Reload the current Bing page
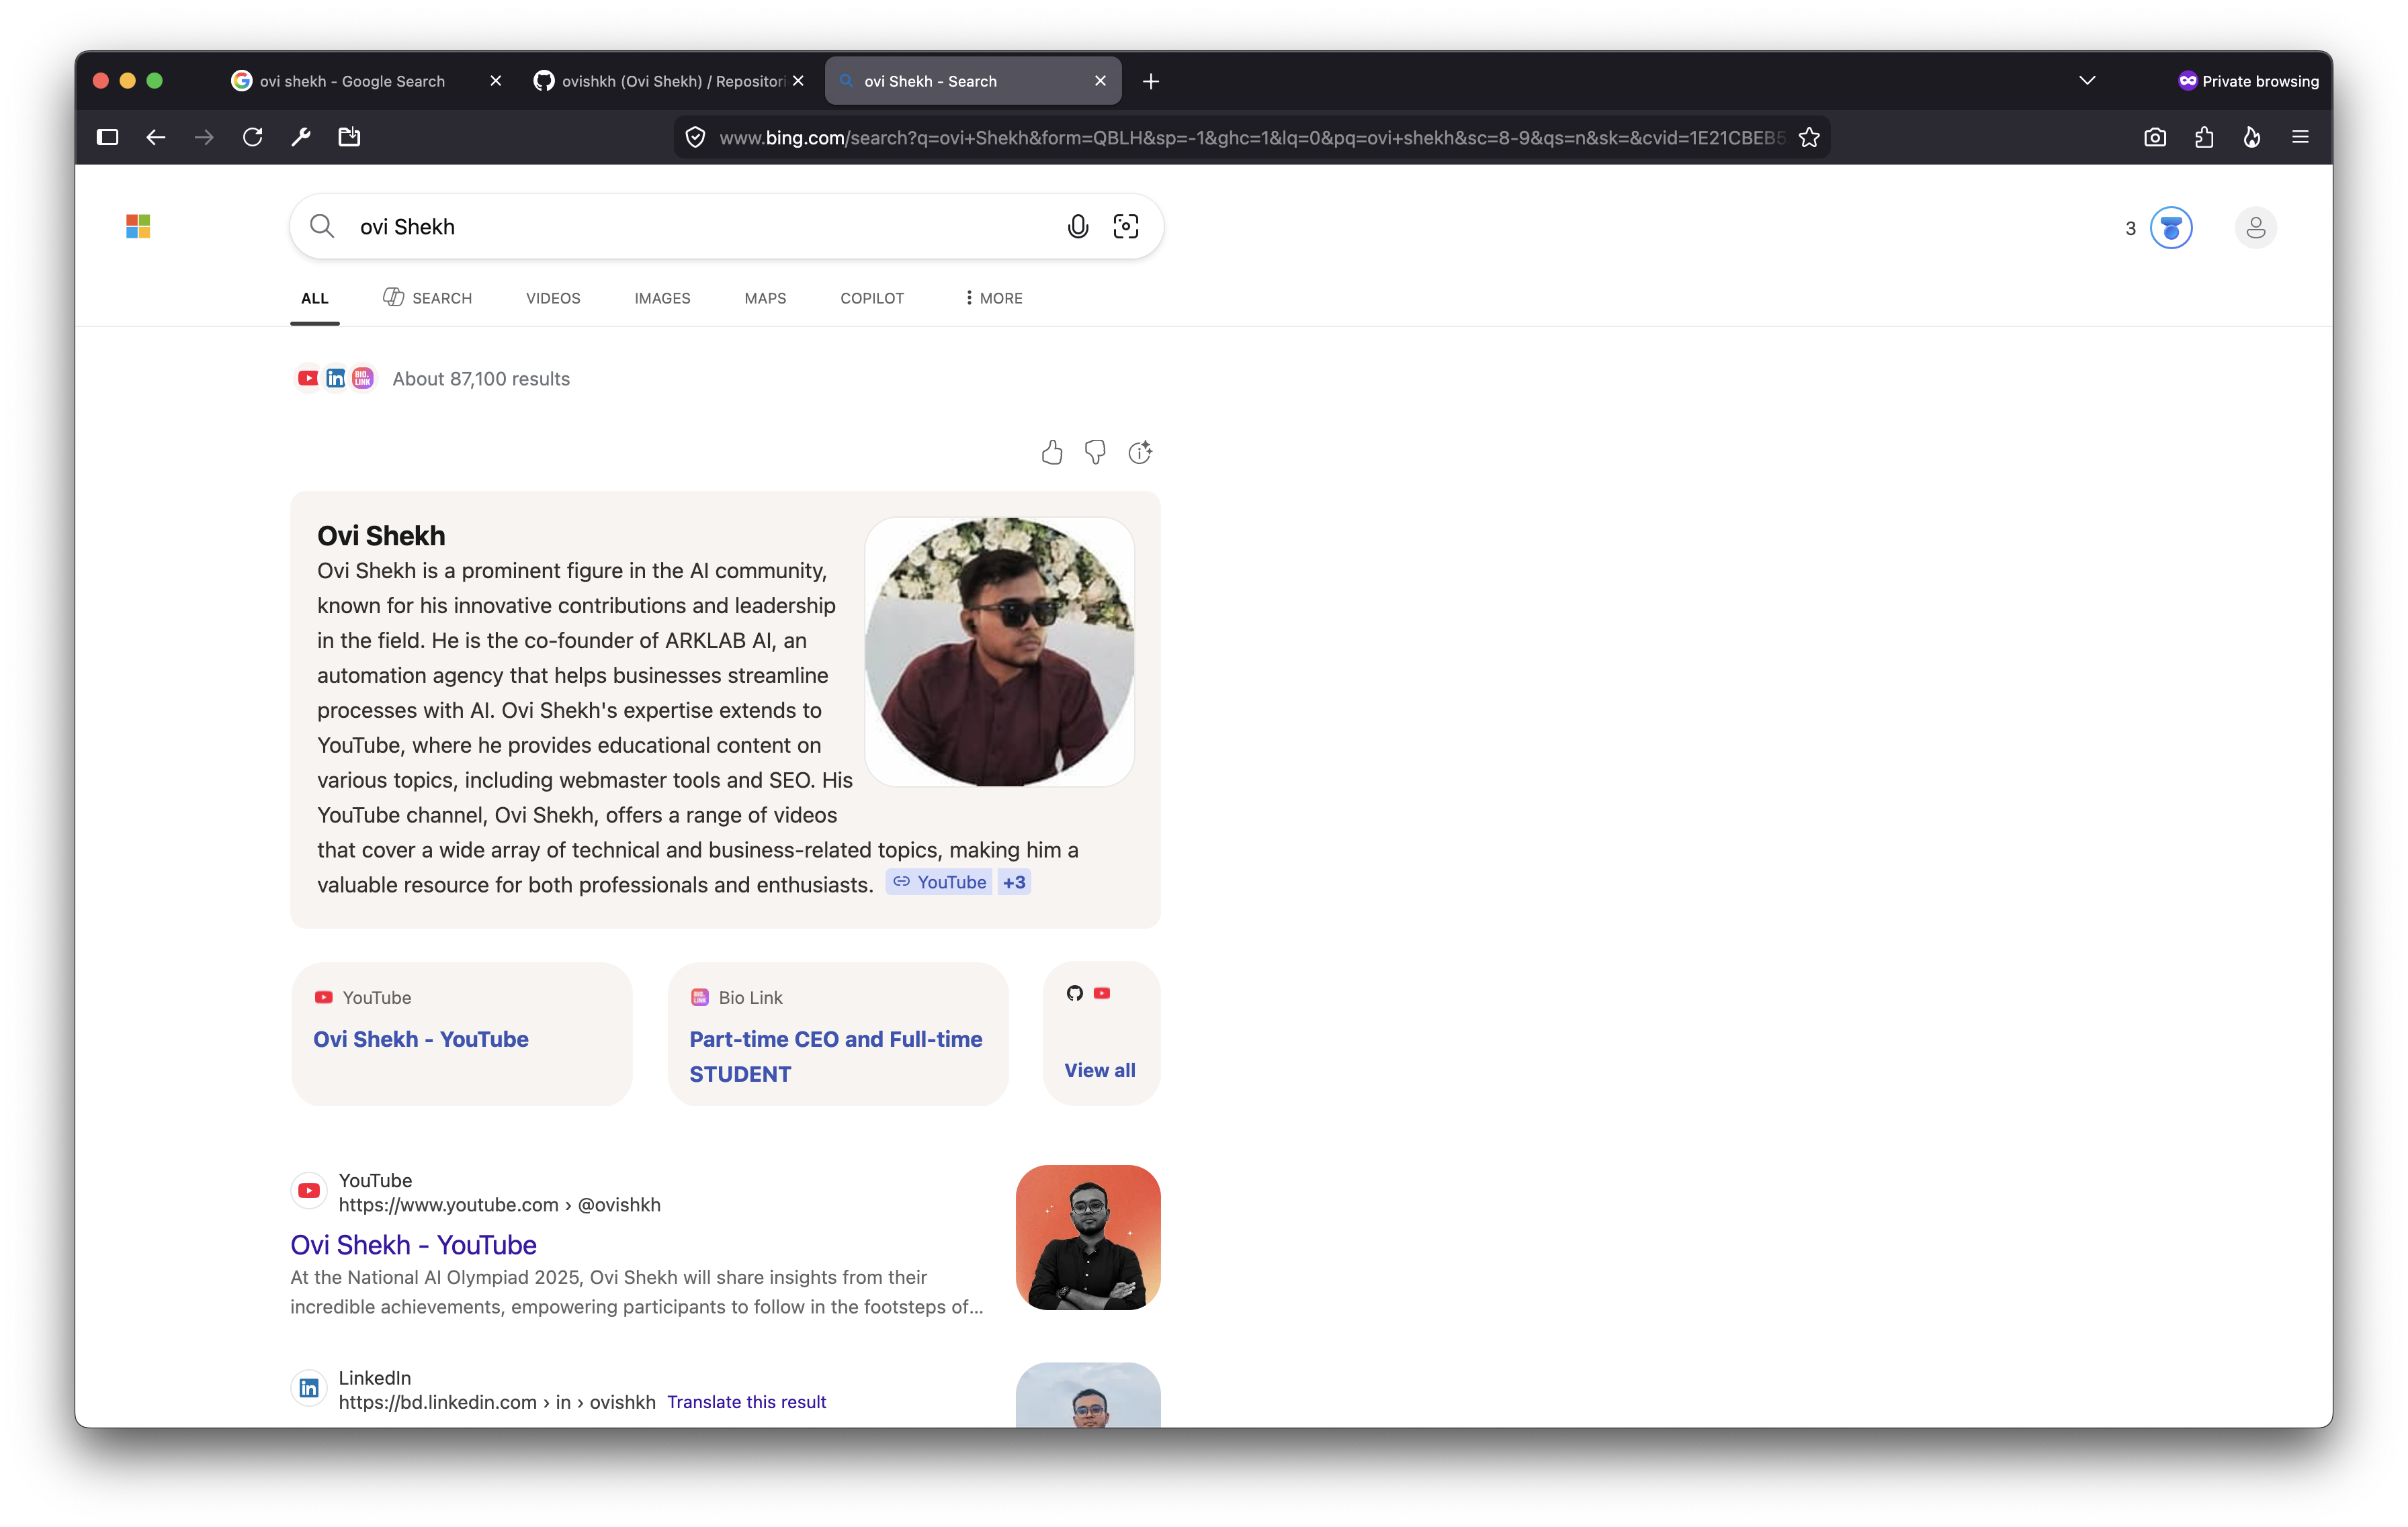Screen dimensions: 2408x1527 (x=253, y=137)
